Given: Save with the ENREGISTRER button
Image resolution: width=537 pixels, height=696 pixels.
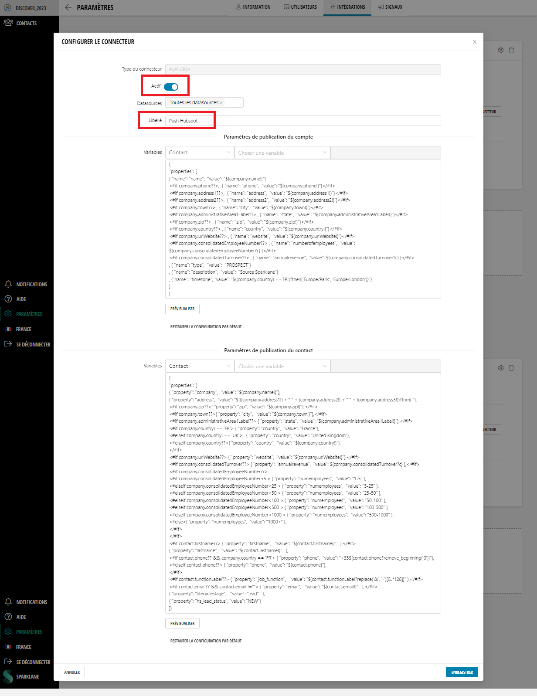Looking at the screenshot, I should [462, 672].
